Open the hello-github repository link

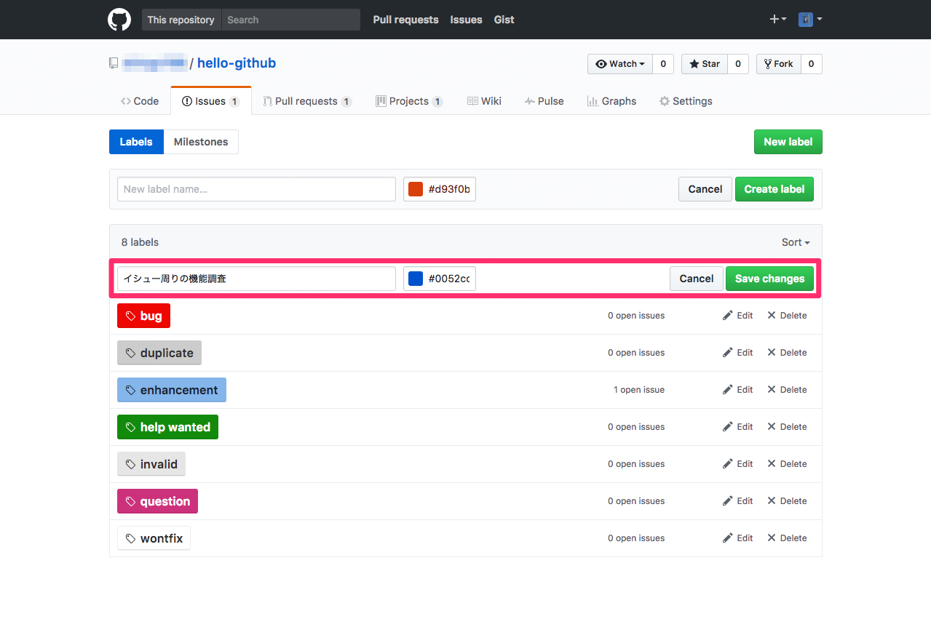click(236, 63)
